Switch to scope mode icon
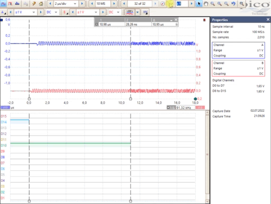The image size is (271, 204). [x=3, y=4]
